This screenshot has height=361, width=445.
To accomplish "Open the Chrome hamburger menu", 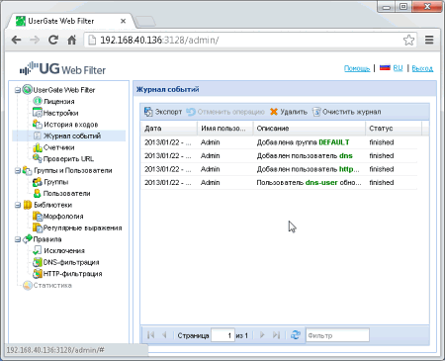I will [x=429, y=40].
